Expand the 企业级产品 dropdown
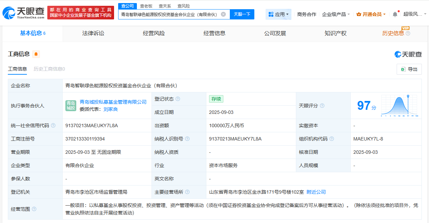The image size is (429, 223). (x=336, y=14)
